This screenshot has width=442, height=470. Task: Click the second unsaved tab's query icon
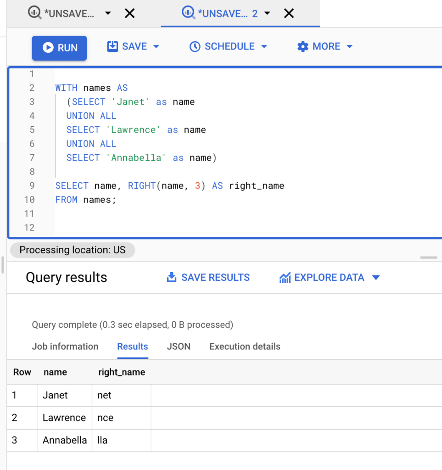point(189,13)
